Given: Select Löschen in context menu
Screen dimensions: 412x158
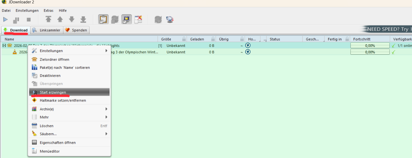Looking at the screenshot, I should (69, 126).
